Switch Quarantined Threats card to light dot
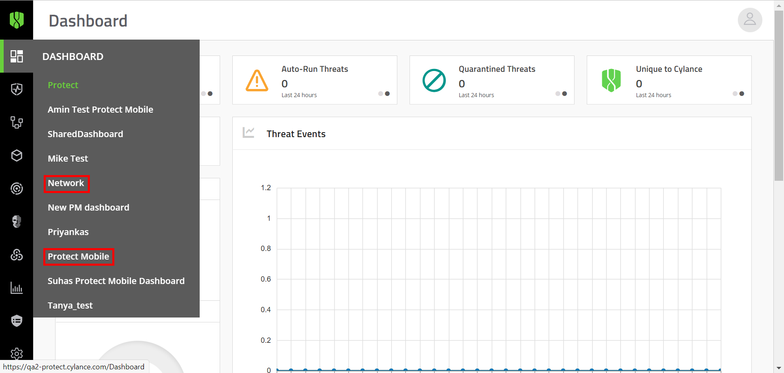 (558, 93)
